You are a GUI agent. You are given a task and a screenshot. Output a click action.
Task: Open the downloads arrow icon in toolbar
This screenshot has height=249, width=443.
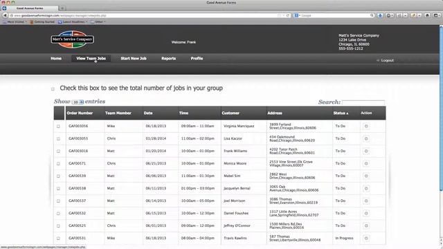tap(380, 15)
